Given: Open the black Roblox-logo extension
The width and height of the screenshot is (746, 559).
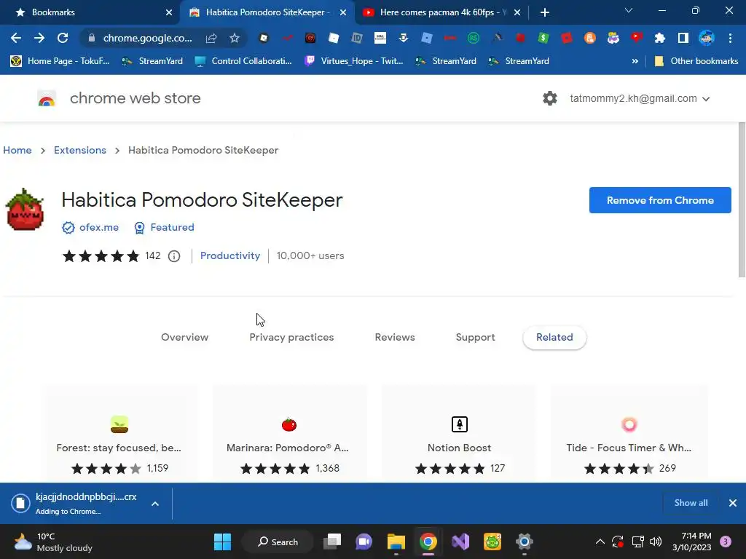Looking at the screenshot, I should 264,38.
